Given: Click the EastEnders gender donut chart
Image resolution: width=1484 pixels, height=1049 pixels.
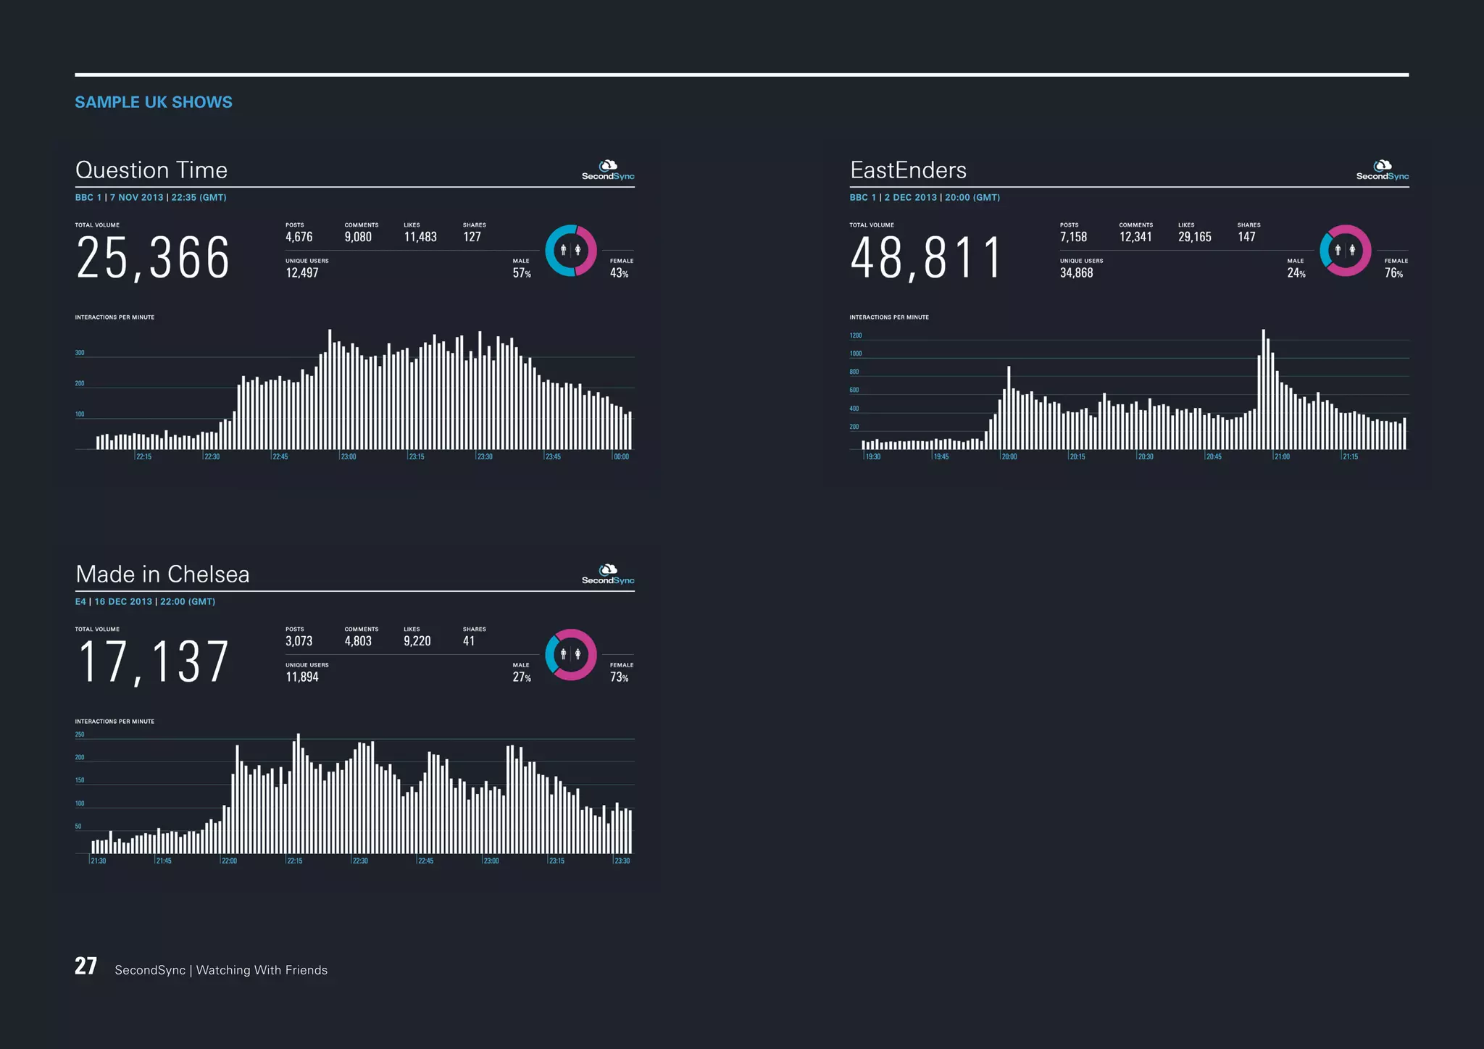Looking at the screenshot, I should tap(1346, 251).
